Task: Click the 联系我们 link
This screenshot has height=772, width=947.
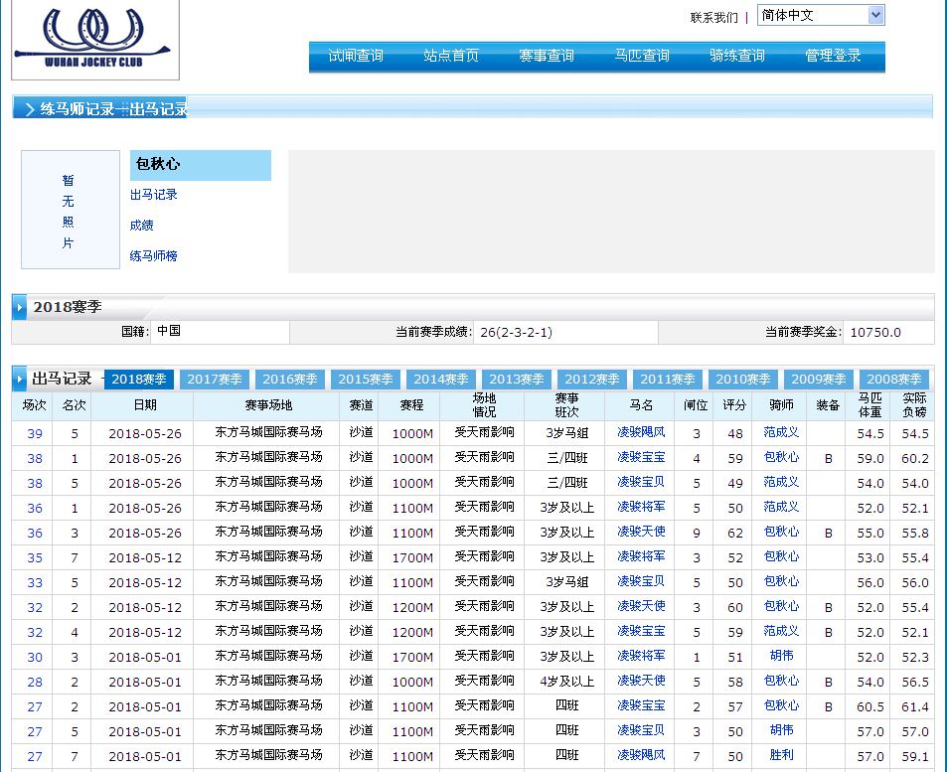Action: tap(713, 17)
